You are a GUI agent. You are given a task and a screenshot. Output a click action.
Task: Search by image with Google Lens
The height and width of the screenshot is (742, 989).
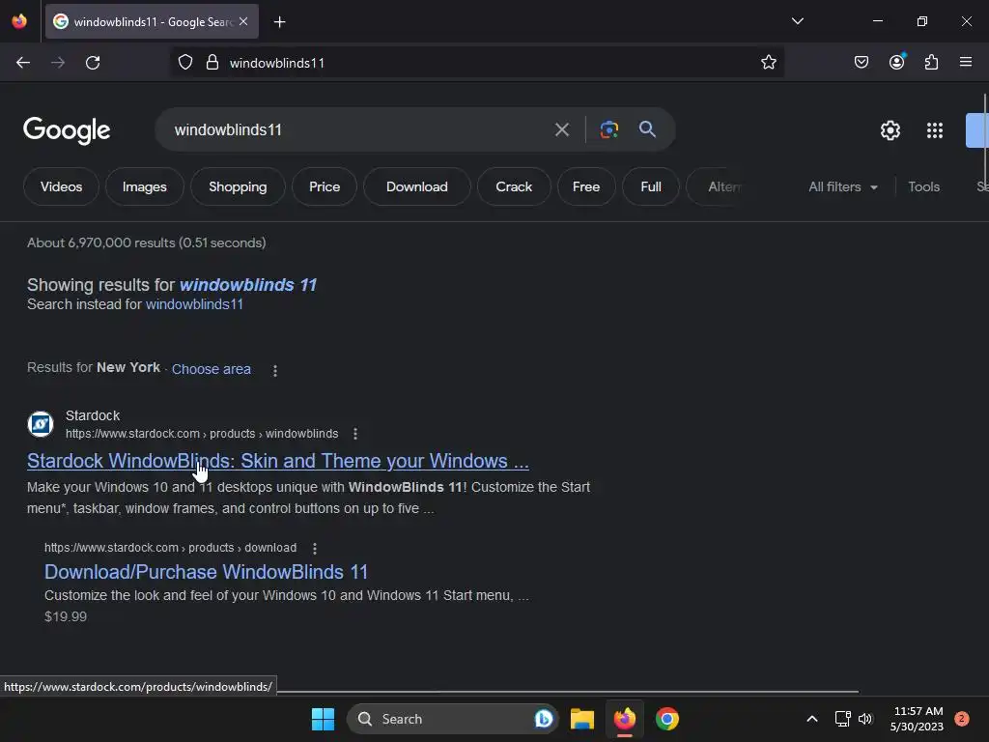pyautogui.click(x=608, y=129)
